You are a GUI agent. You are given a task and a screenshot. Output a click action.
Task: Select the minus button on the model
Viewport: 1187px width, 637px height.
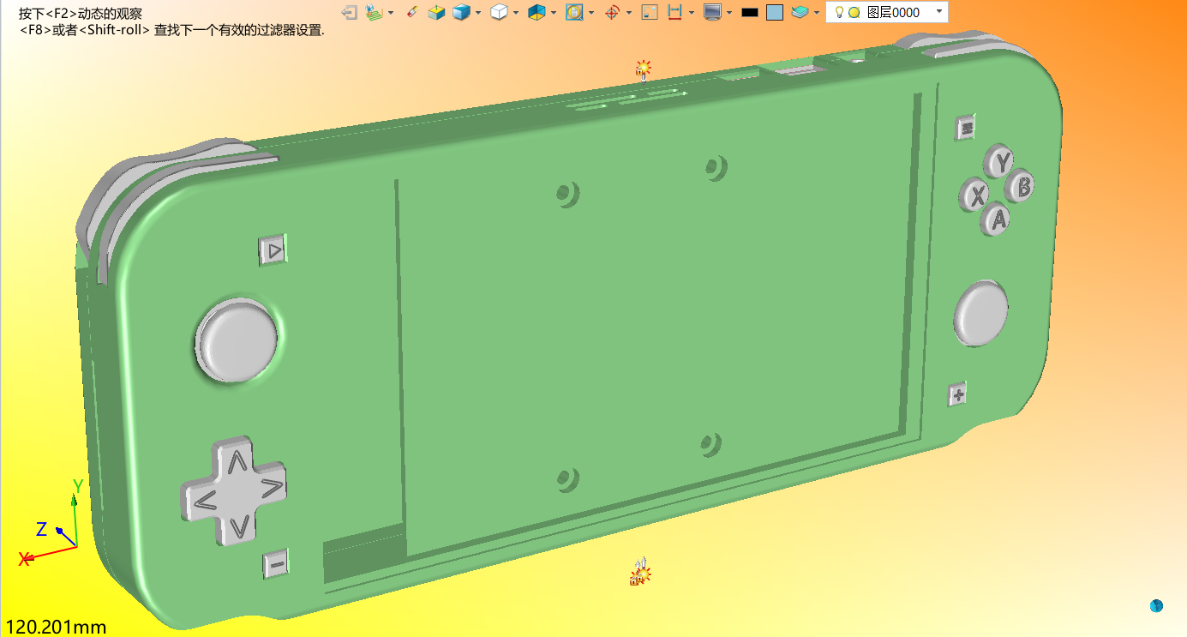(275, 564)
